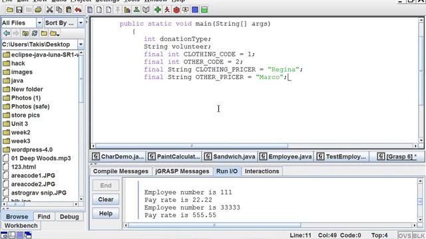Open the Interactions tab

click(x=262, y=171)
